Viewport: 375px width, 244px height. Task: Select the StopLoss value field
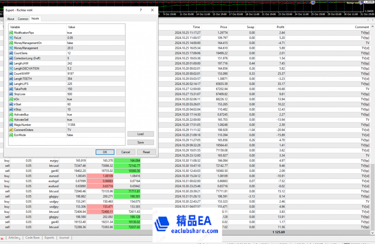pos(95,94)
